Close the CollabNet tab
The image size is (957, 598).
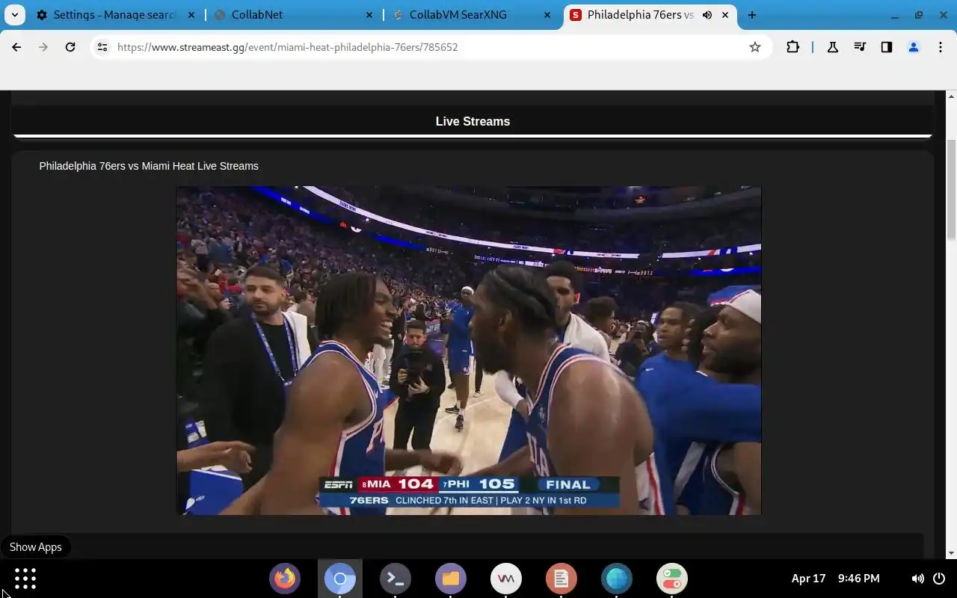coord(369,15)
